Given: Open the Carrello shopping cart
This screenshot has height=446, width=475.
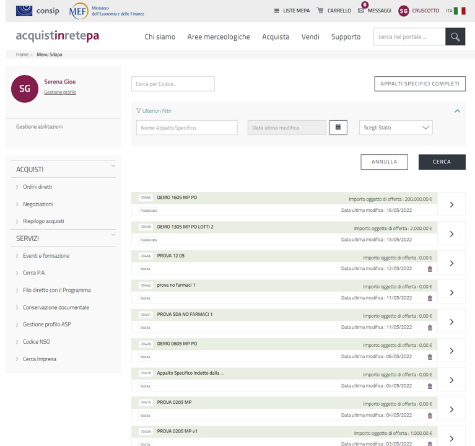Looking at the screenshot, I should click(x=320, y=11).
